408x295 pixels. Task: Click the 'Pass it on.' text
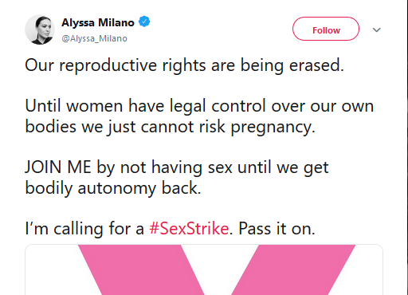[x=277, y=228]
